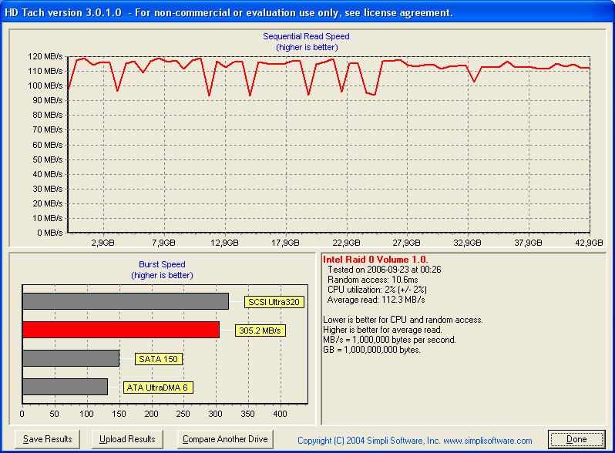Select the red burst speed bar
Image resolution: width=615 pixels, height=453 pixels.
pos(120,330)
